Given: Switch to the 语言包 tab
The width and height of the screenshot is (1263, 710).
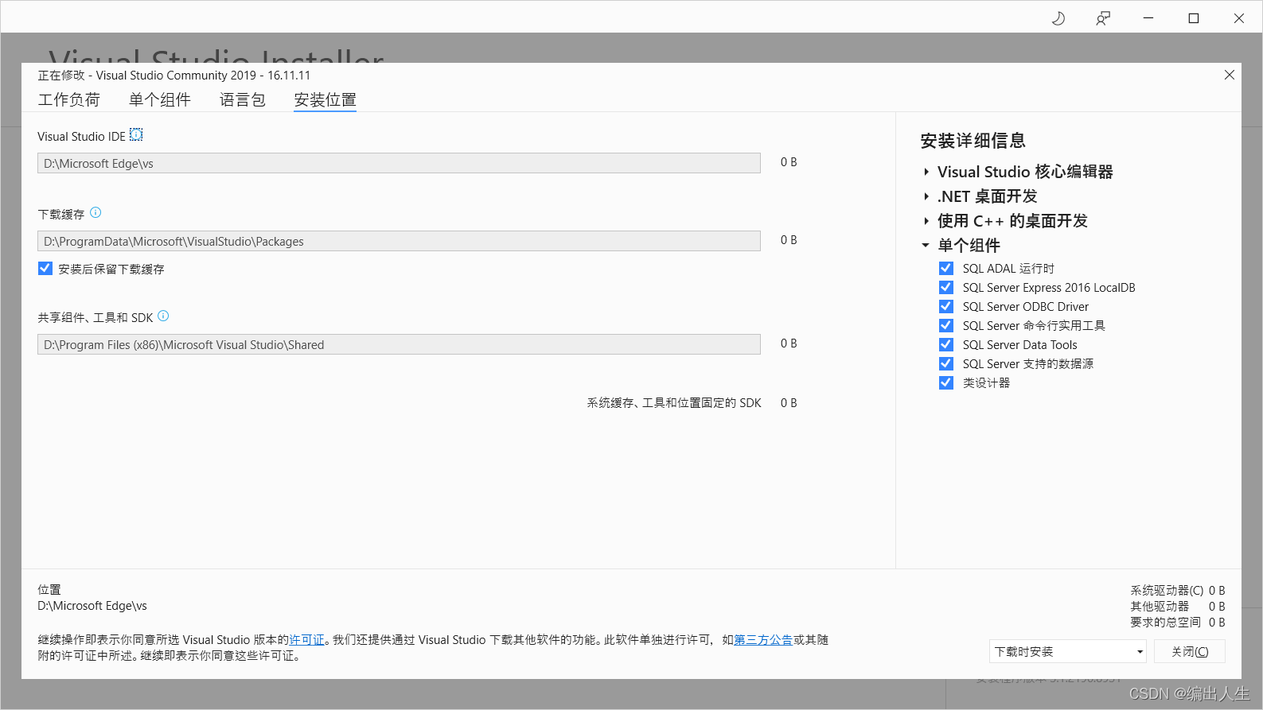Looking at the screenshot, I should pyautogui.click(x=243, y=99).
